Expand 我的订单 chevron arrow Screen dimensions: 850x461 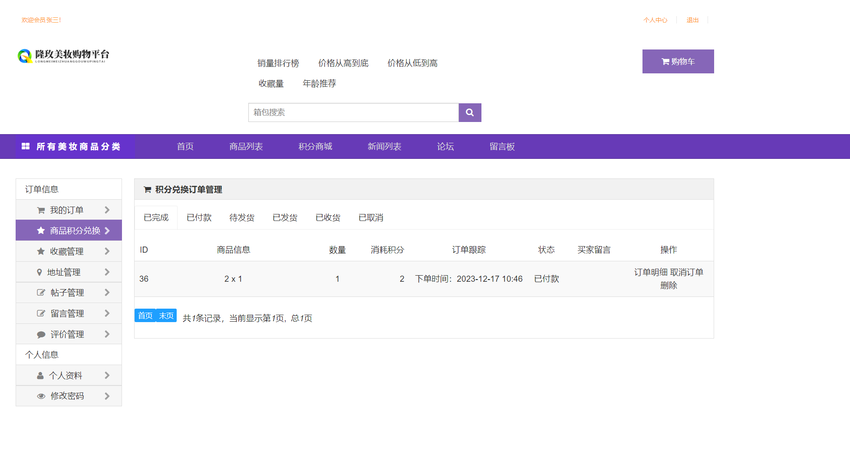(107, 210)
